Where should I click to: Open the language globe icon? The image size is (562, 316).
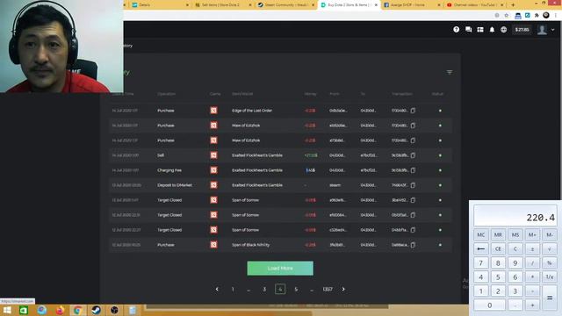tap(503, 29)
